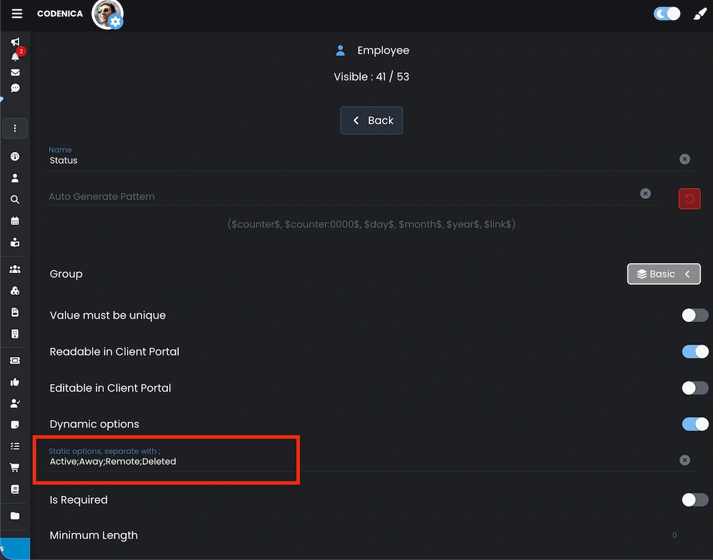The height and width of the screenshot is (560, 713).
Task: Turn off Dynamic options
Action: tap(694, 424)
